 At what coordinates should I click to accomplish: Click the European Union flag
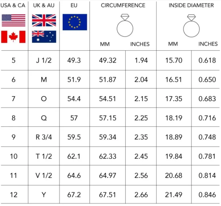[x=75, y=22]
